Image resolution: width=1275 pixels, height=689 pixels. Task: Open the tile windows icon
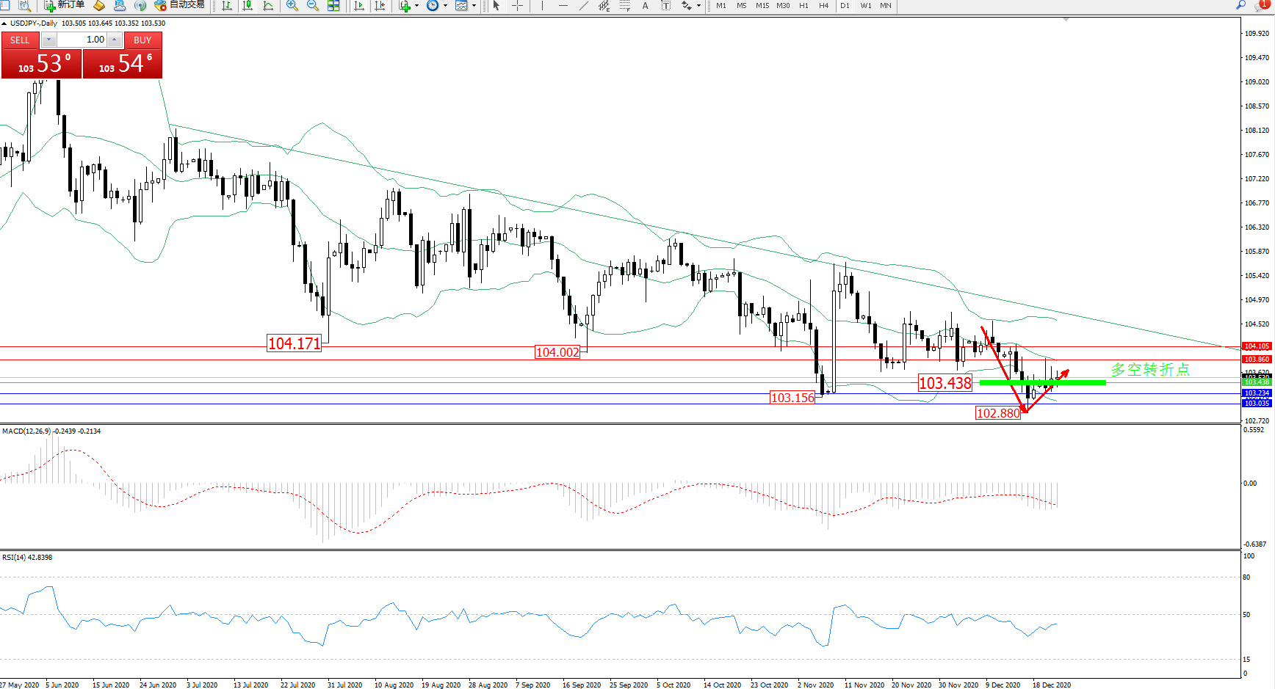coord(333,6)
